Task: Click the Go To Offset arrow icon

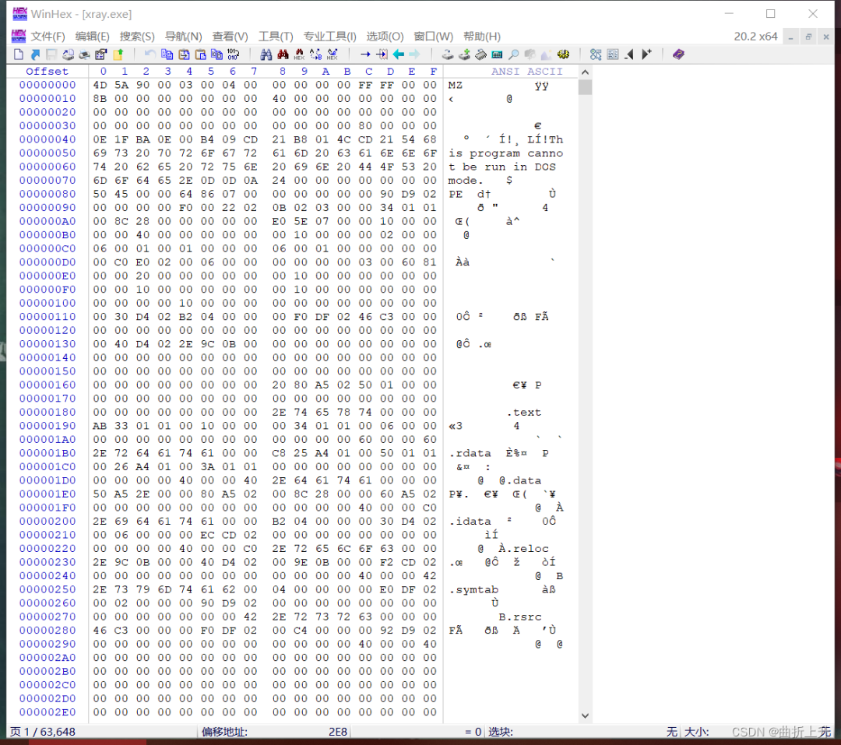Action: (365, 54)
